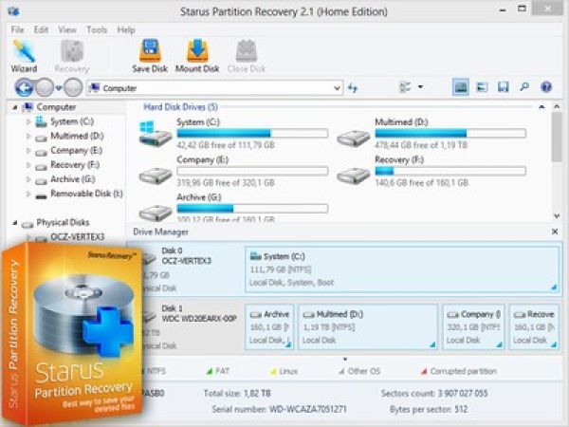Click the 'Total size: 1,82 TB' text

tap(237, 394)
